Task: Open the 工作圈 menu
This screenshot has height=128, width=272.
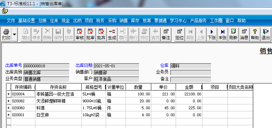Action: point(216,21)
